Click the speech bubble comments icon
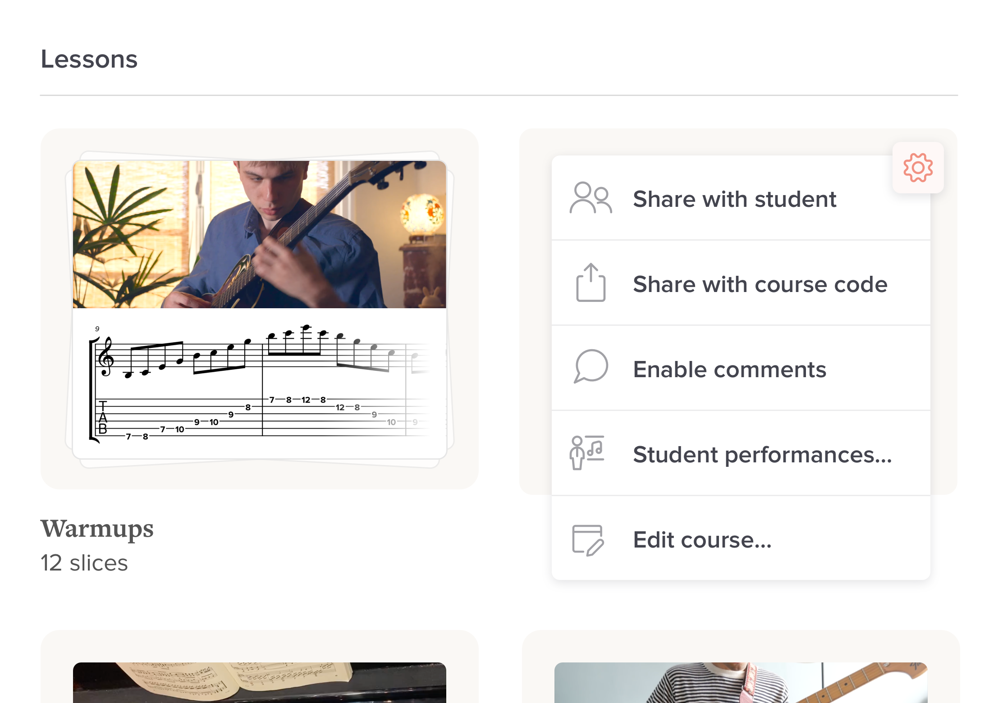998x703 pixels. 591,367
